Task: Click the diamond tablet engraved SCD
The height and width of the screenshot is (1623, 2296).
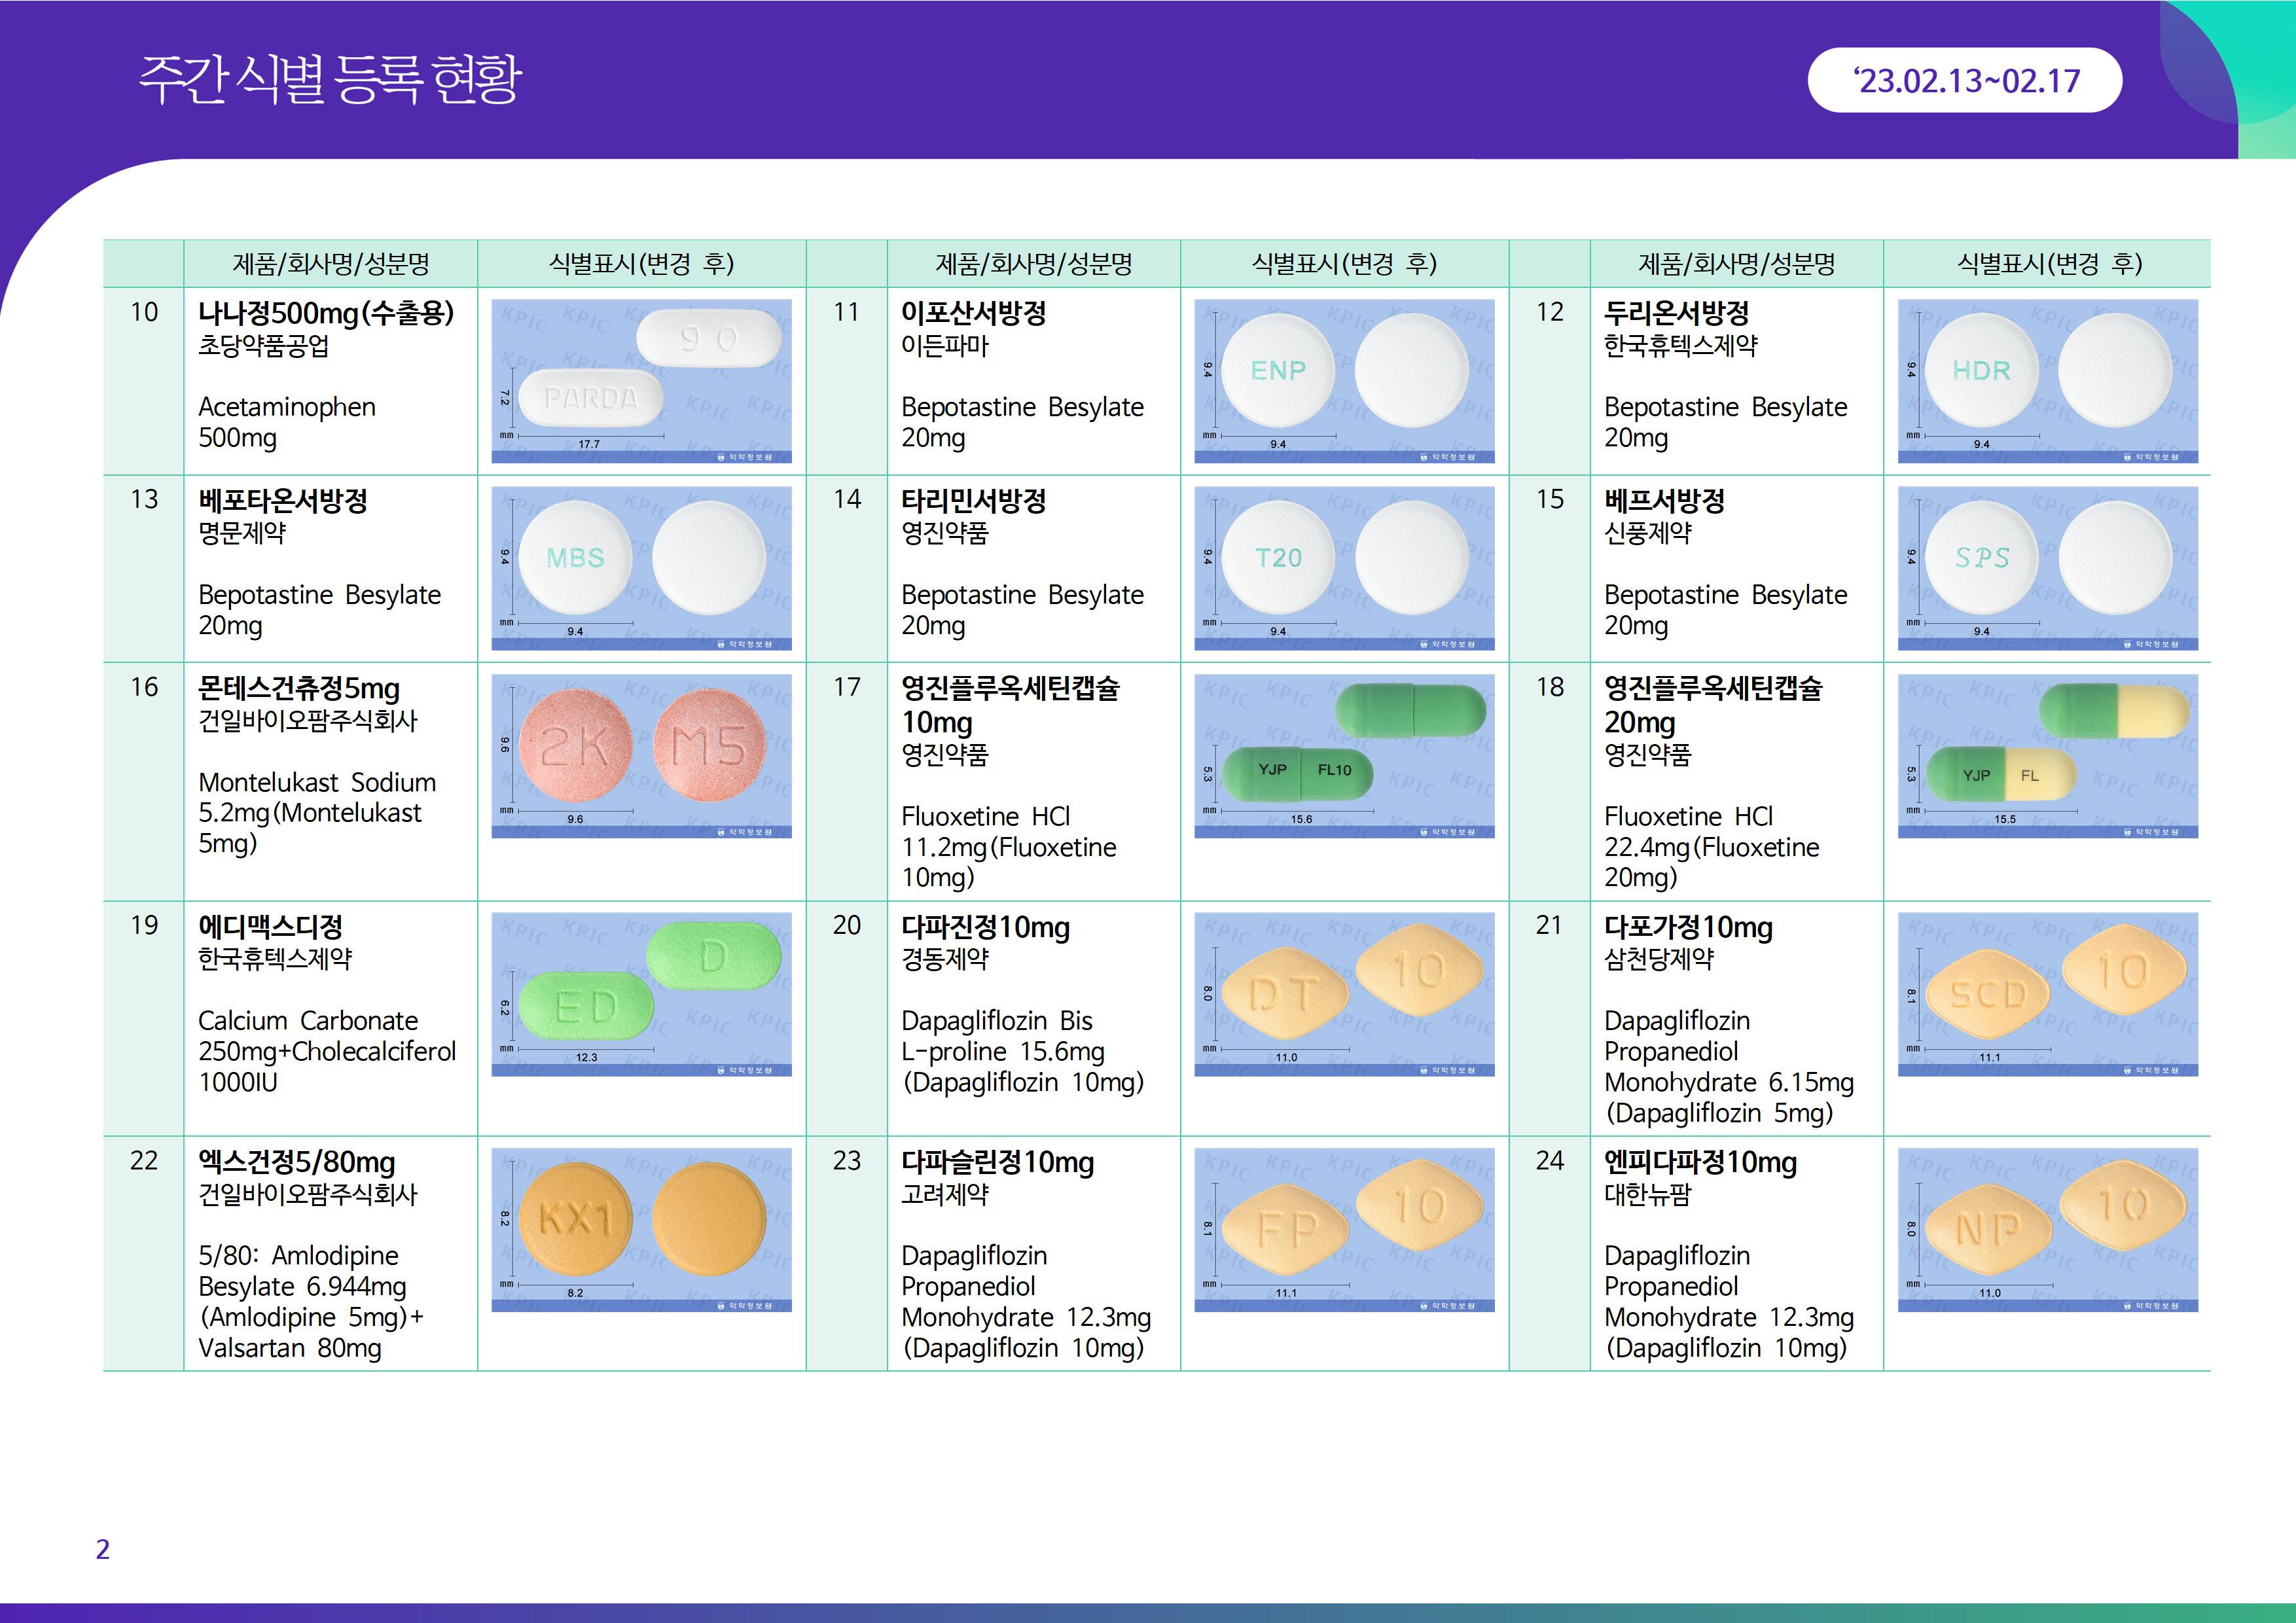Action: 1988,993
